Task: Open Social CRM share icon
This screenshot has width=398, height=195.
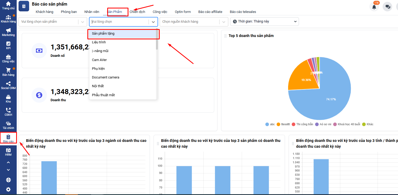Action: (8, 85)
